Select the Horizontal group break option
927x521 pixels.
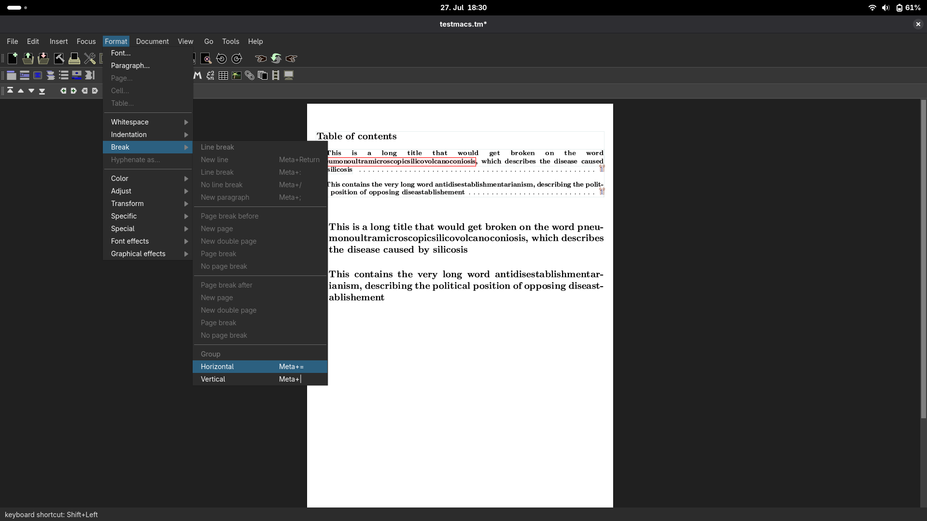pos(260,367)
